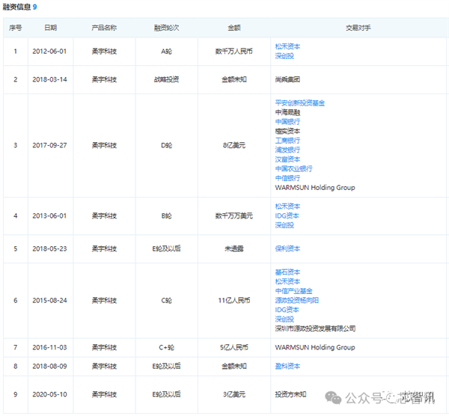449x416 pixels.
Task: Select the date 2018-05-23
Action: 49,248
